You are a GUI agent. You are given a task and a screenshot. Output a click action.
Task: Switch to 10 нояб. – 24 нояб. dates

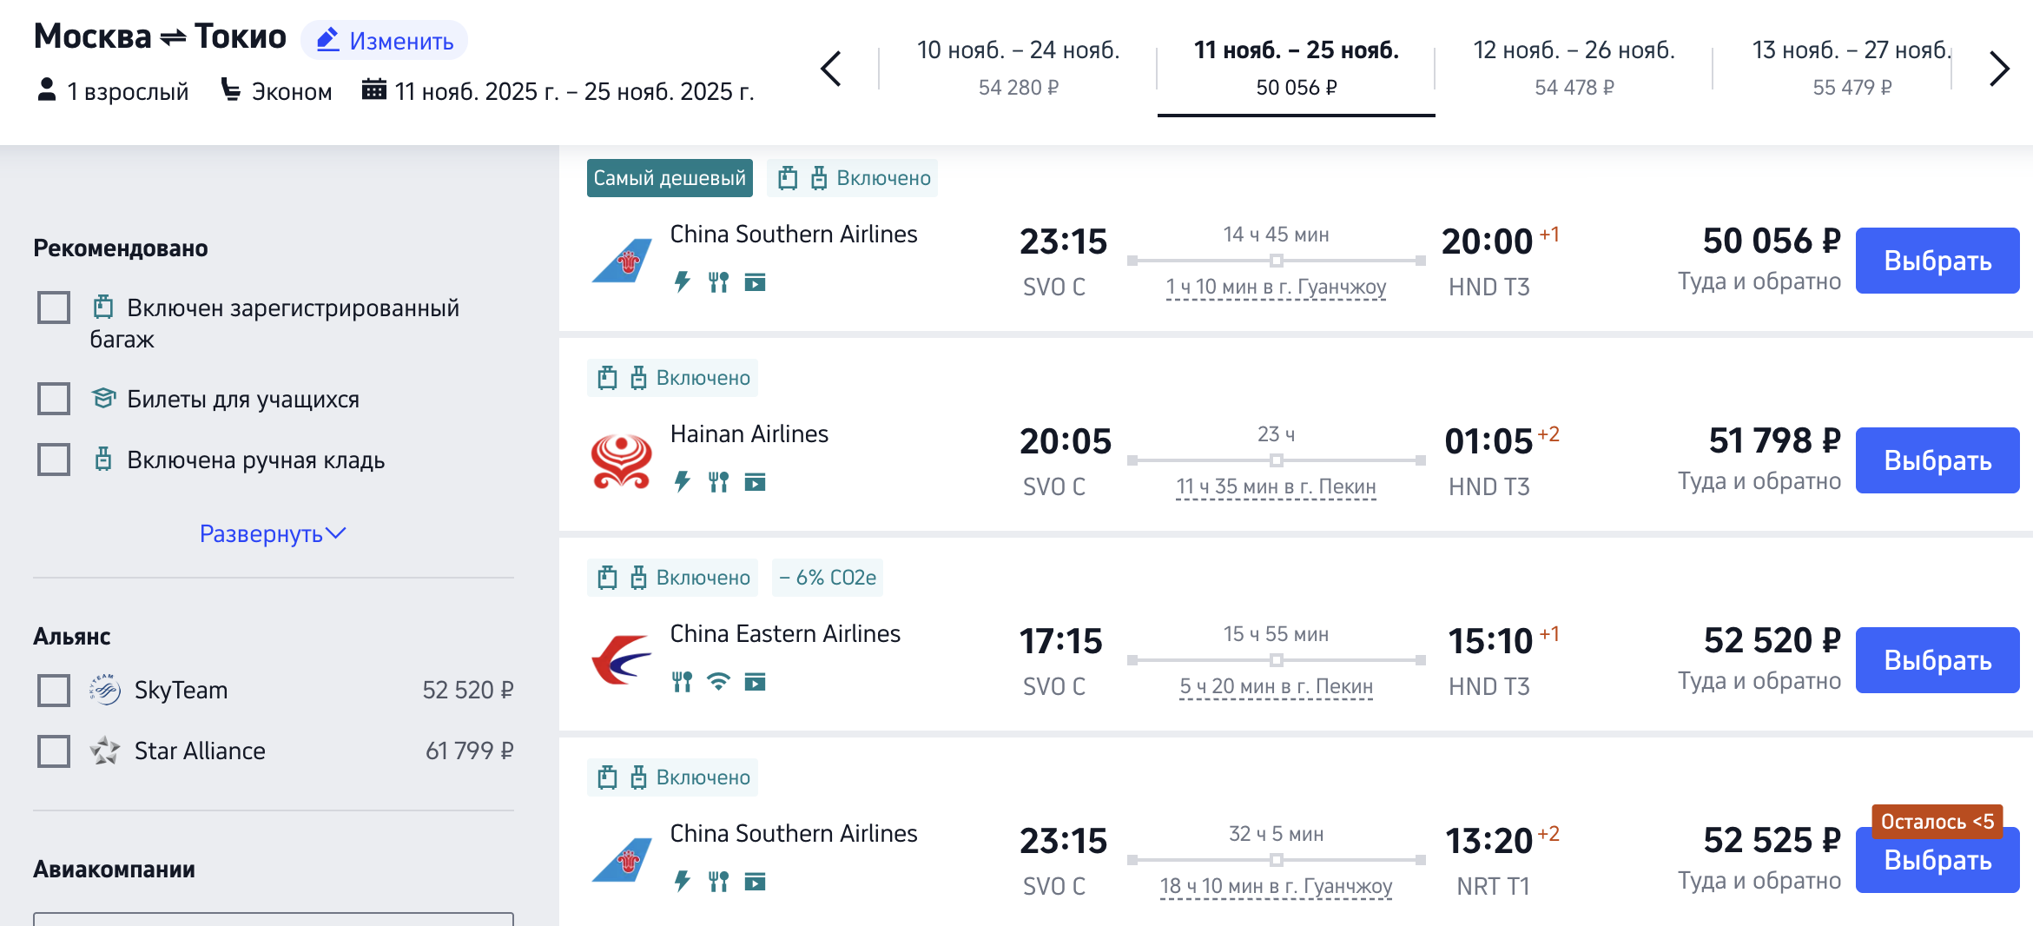click(x=1018, y=68)
